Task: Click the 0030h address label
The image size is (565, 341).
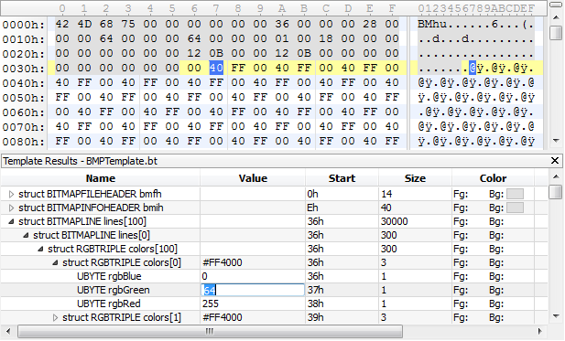Action: point(24,69)
